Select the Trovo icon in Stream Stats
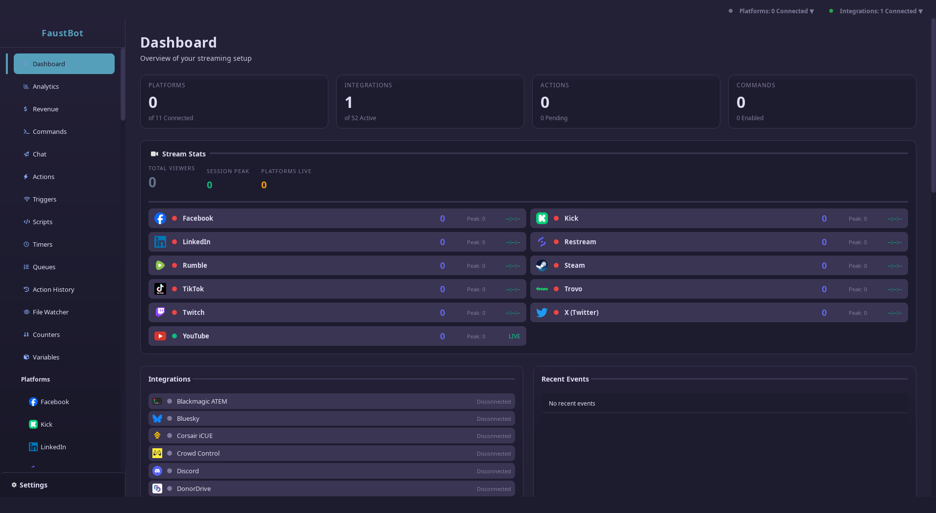The image size is (936, 513). (x=542, y=289)
